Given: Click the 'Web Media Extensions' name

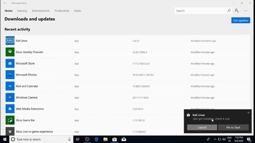Looking at the screenshot, I should coord(29,109).
